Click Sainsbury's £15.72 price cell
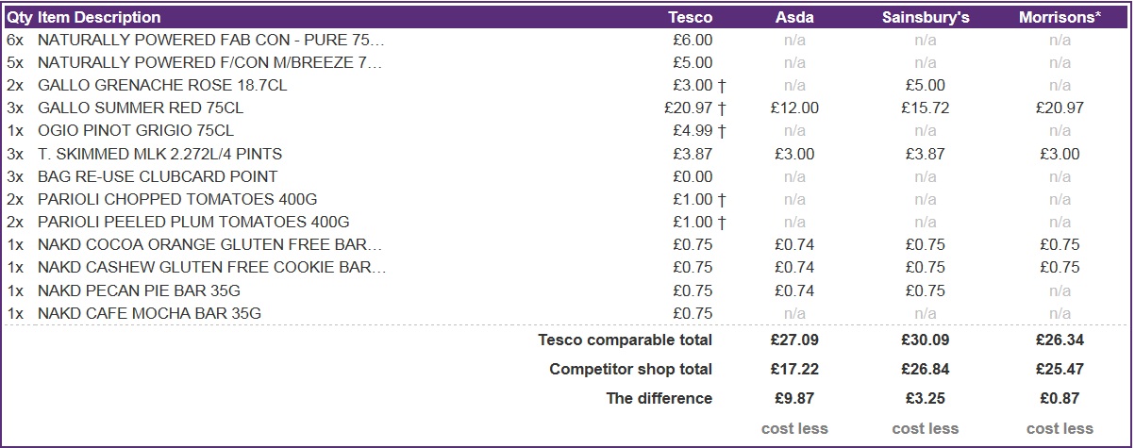 [925, 108]
